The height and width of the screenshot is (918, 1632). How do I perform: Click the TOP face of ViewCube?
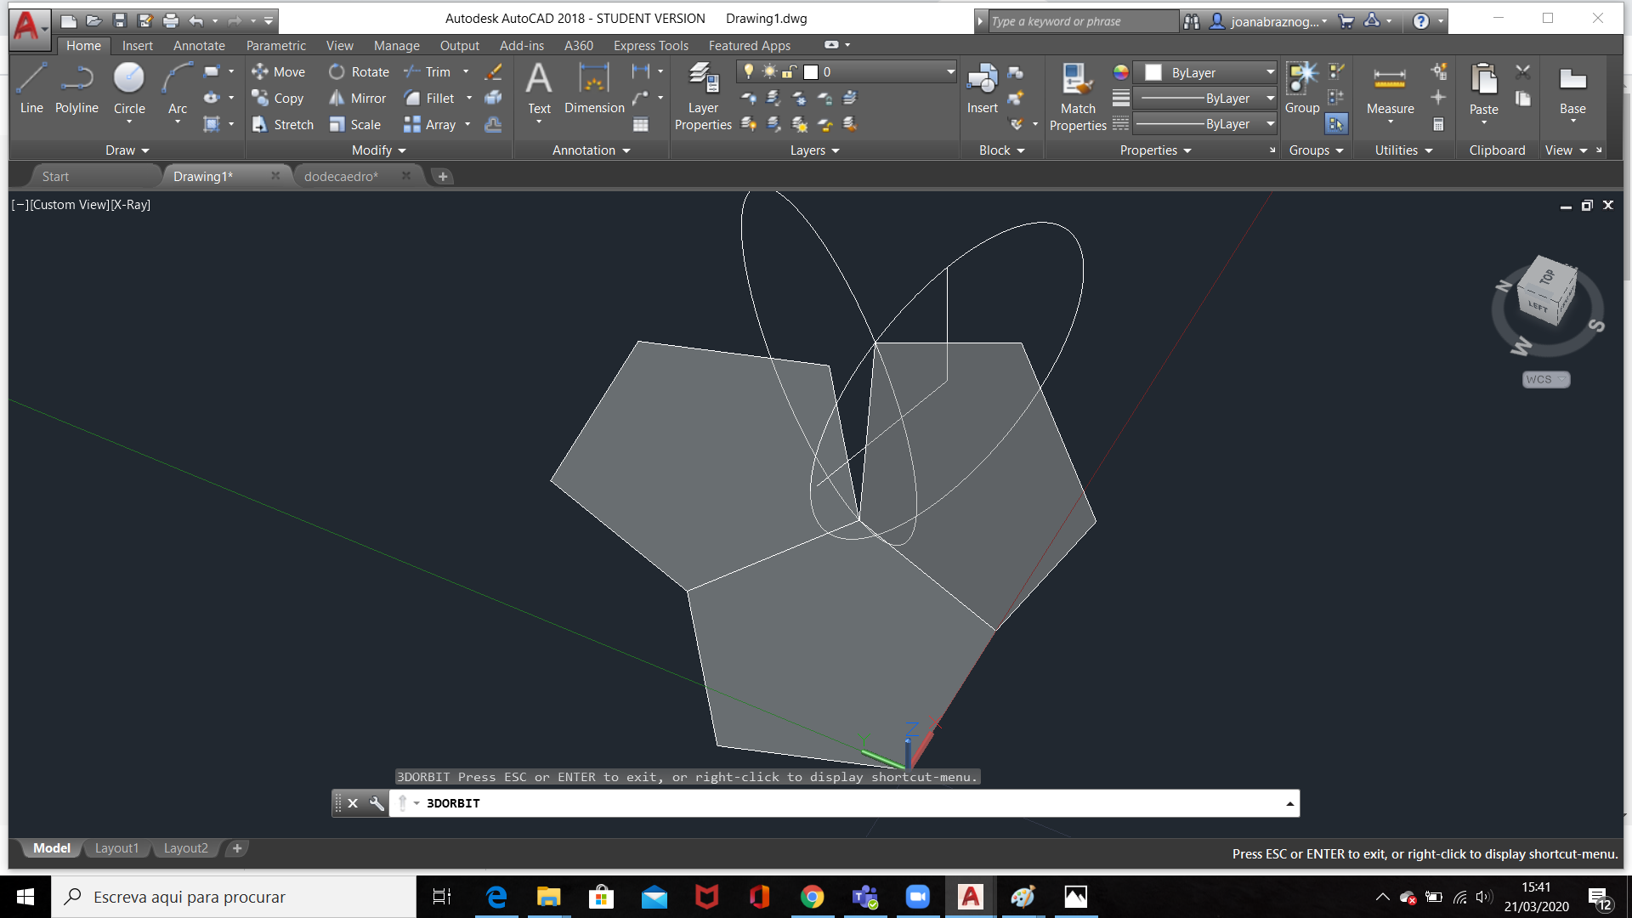(1549, 276)
